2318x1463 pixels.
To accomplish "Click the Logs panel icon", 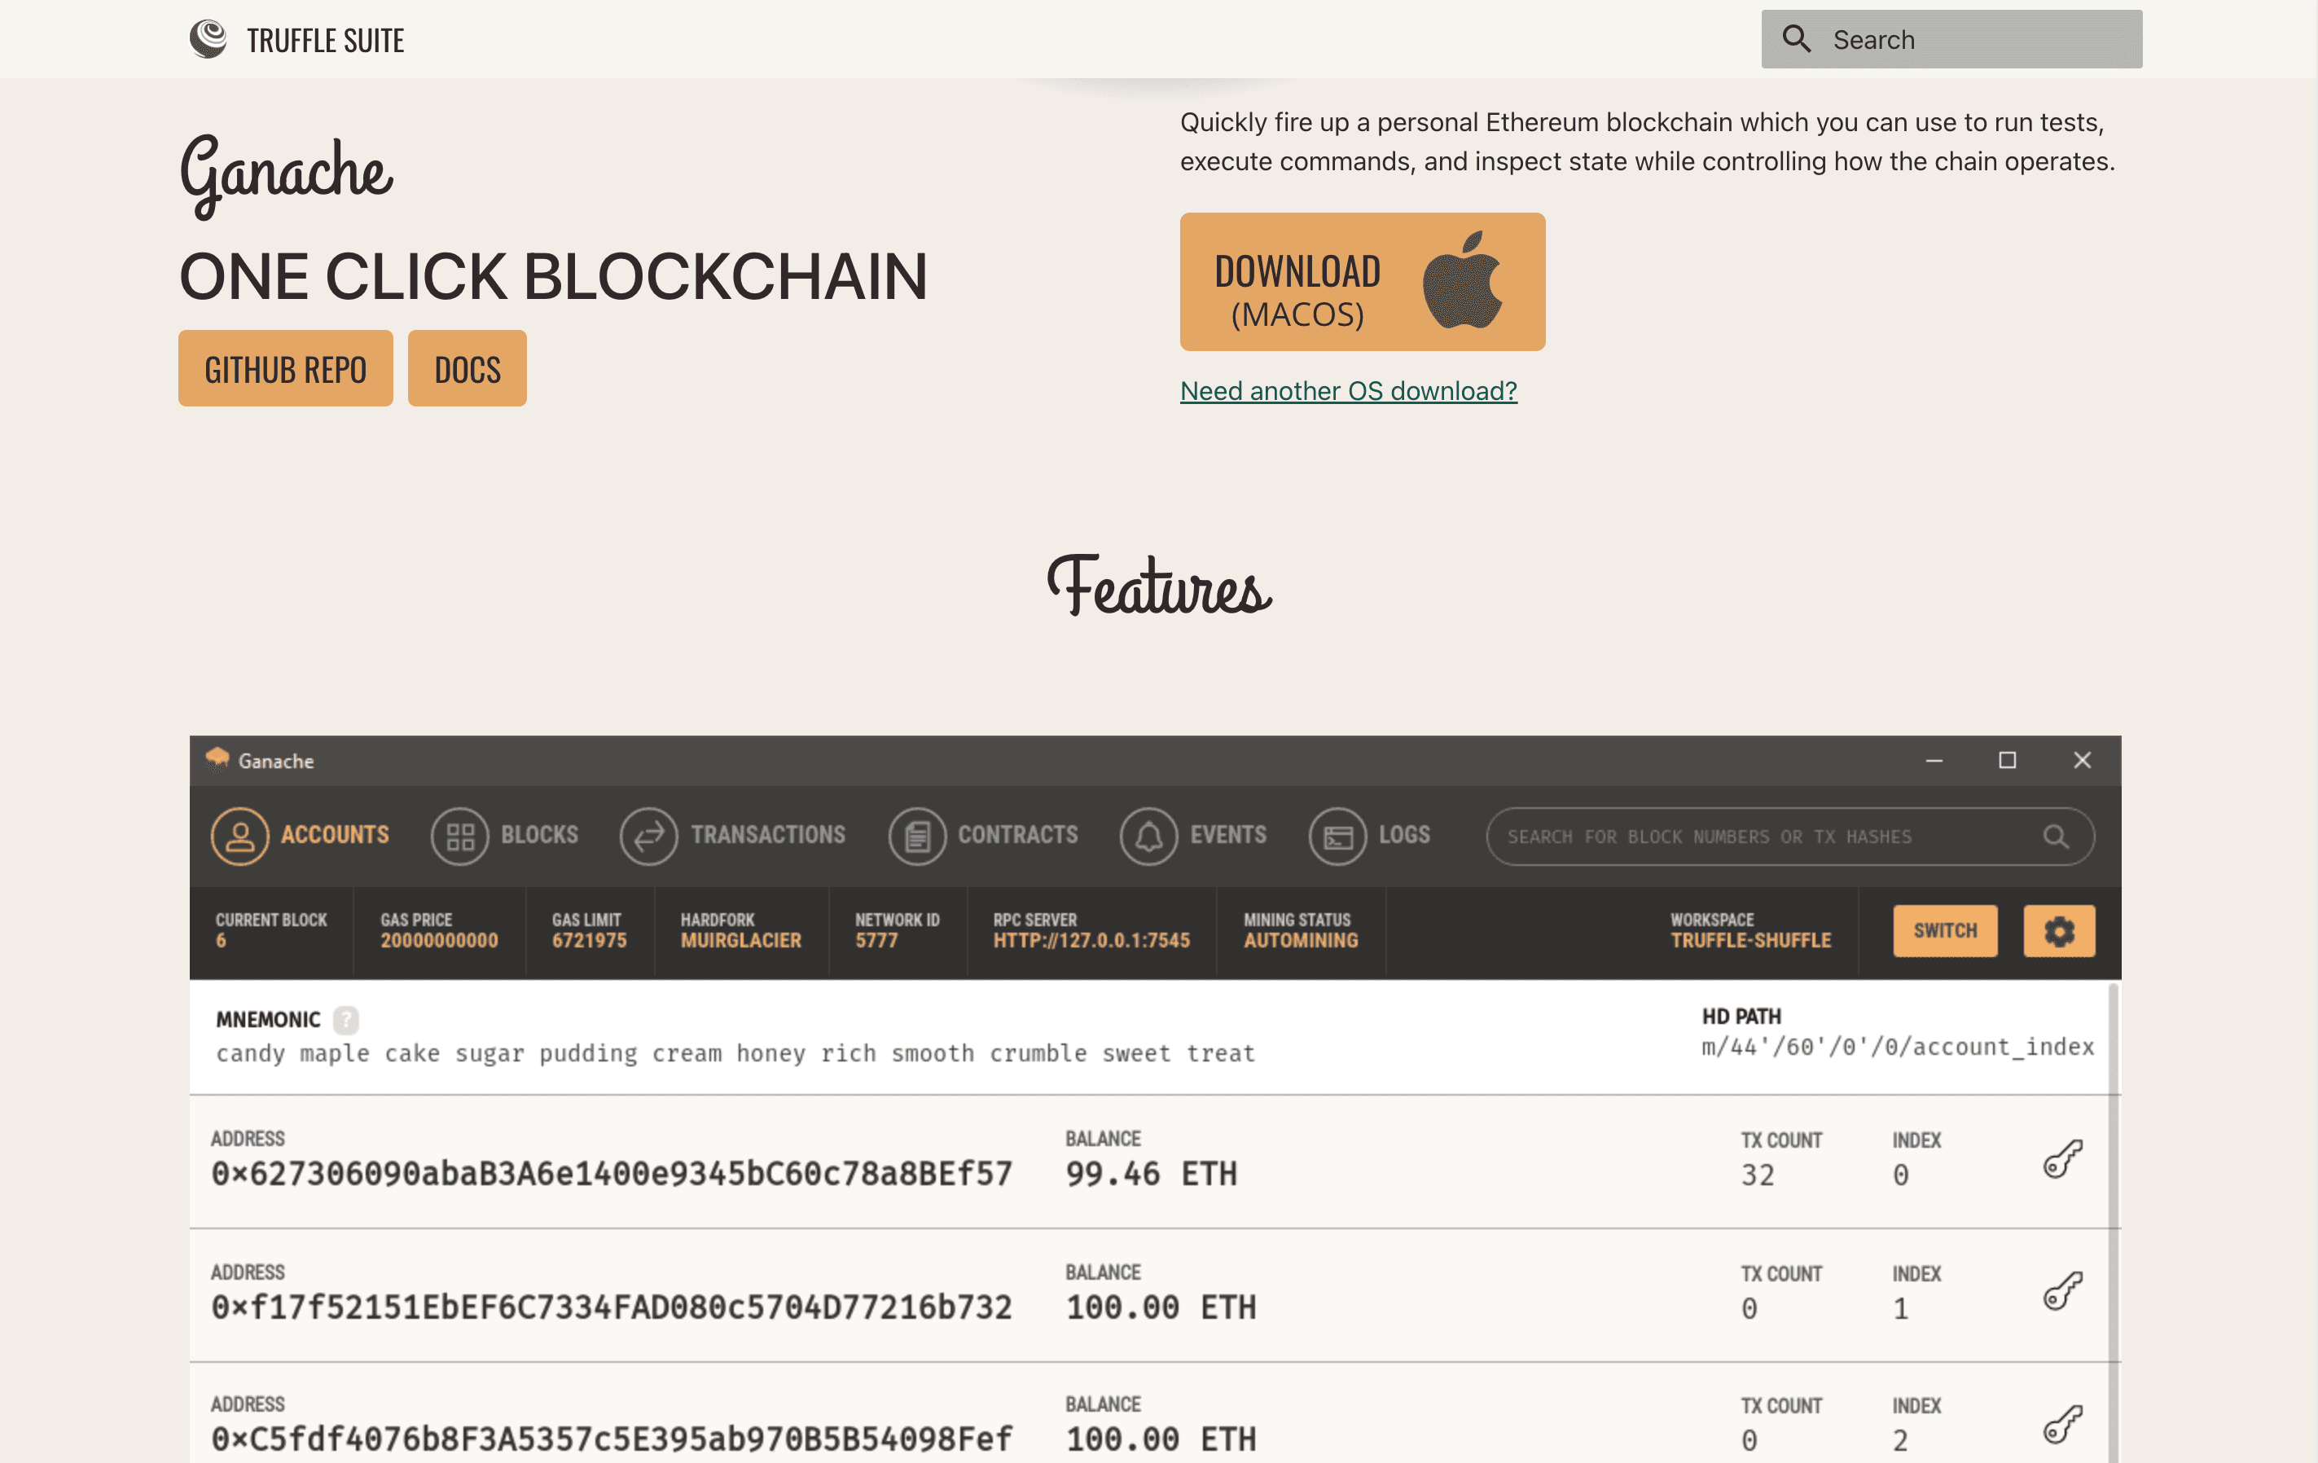I will [1337, 836].
